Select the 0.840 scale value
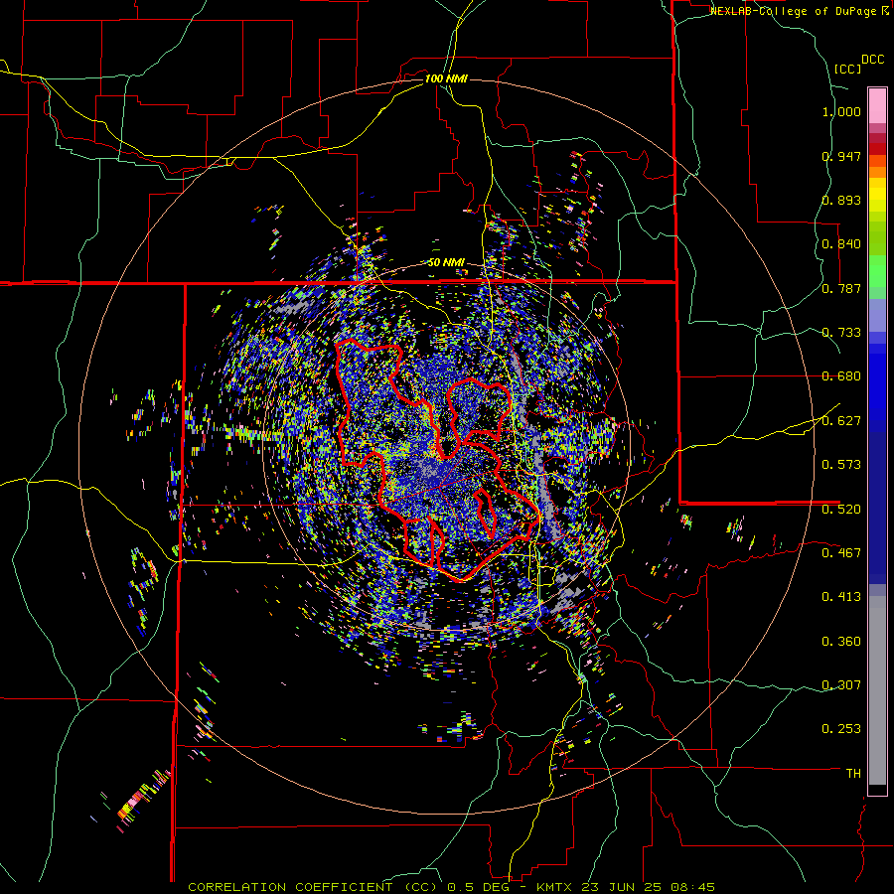The width and height of the screenshot is (894, 894). click(x=841, y=244)
